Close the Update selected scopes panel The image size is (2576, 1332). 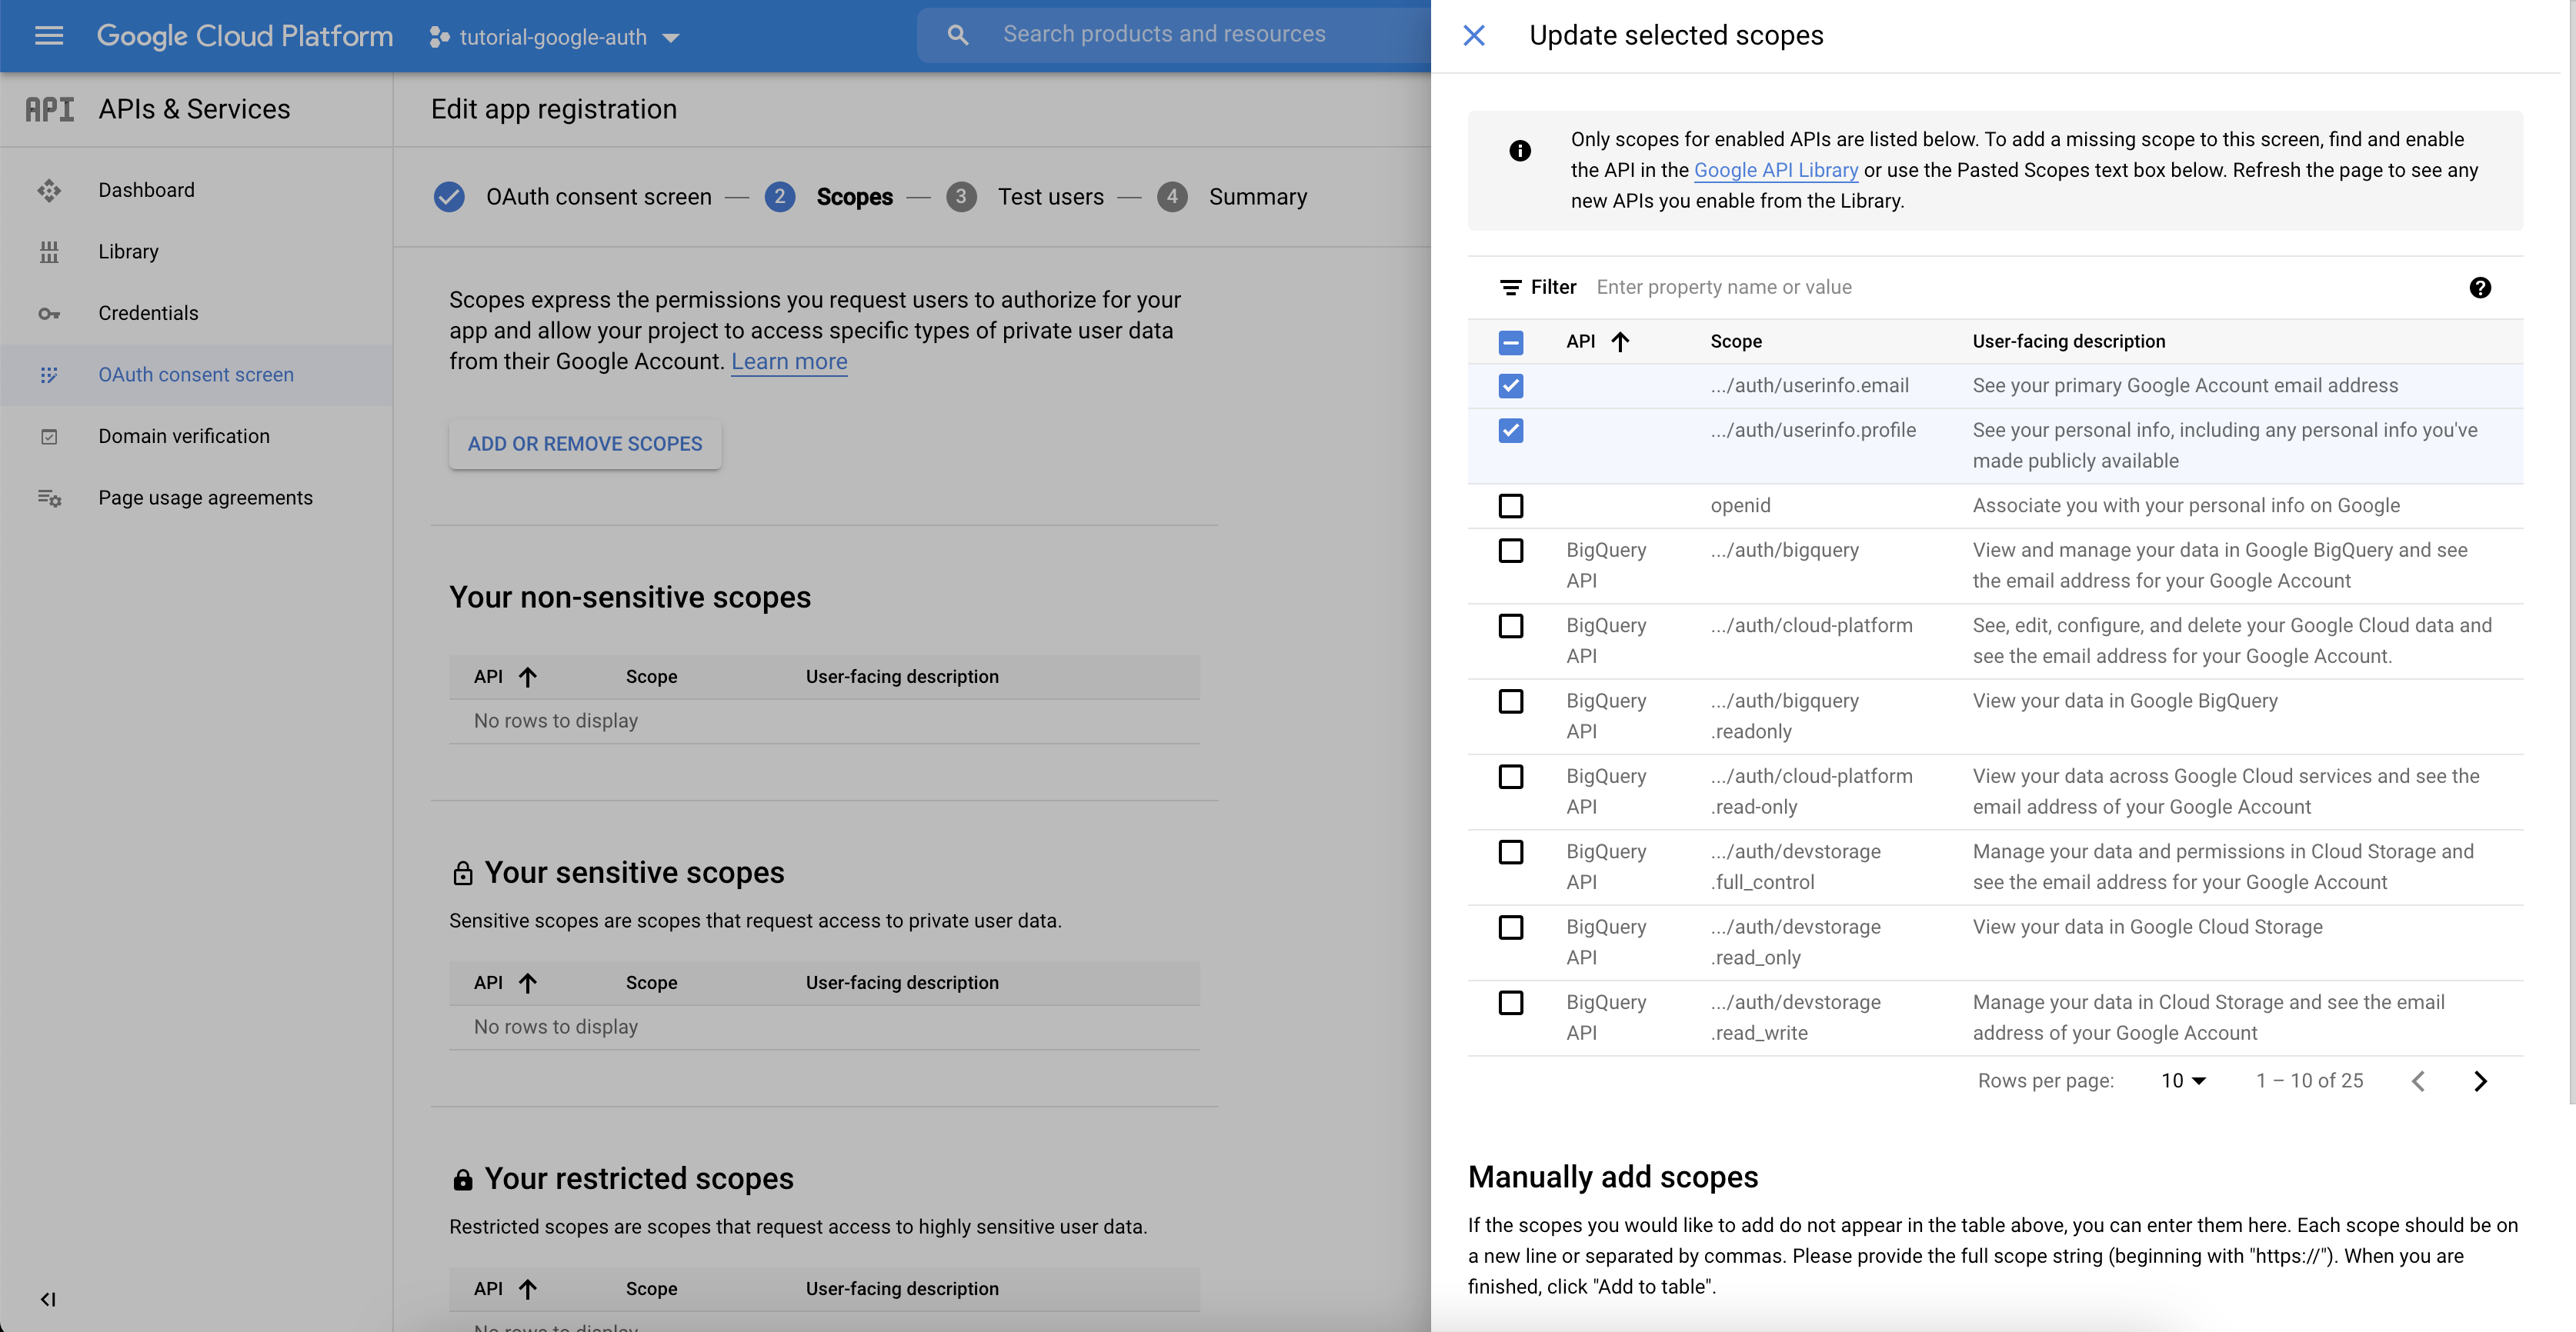coord(1473,36)
